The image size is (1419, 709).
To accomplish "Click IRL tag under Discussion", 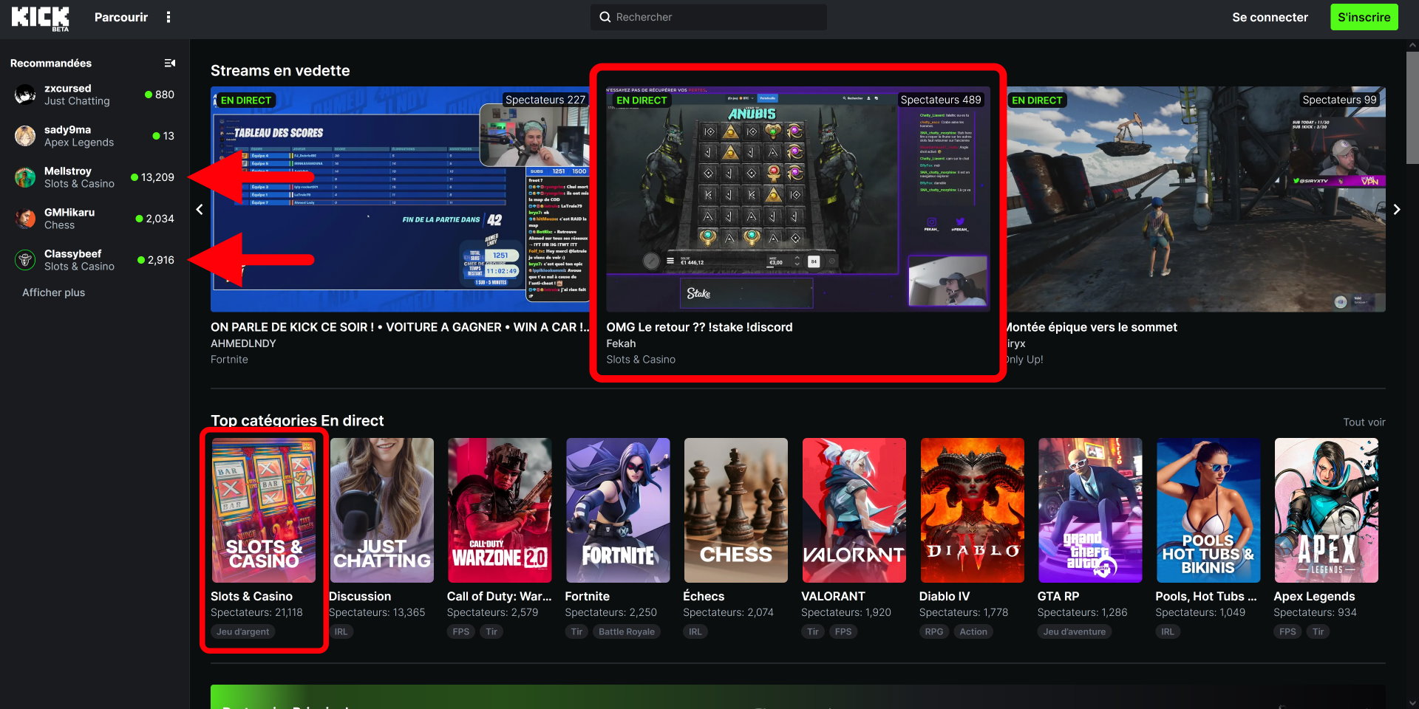I will (341, 631).
